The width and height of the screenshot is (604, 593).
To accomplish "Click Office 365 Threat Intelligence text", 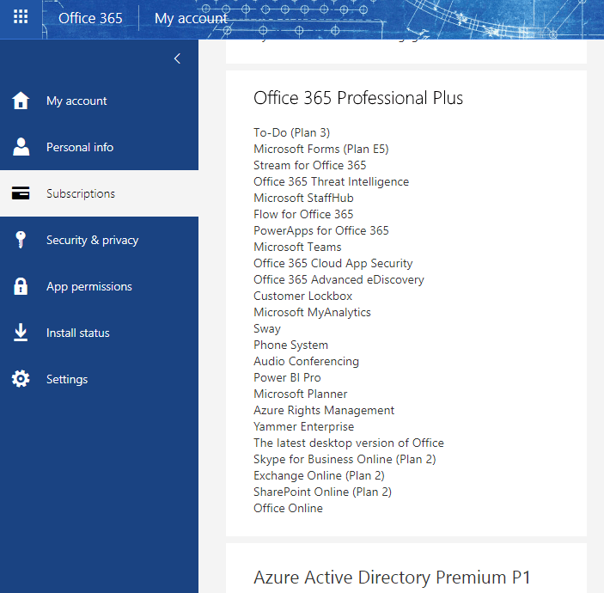I will pos(332,181).
